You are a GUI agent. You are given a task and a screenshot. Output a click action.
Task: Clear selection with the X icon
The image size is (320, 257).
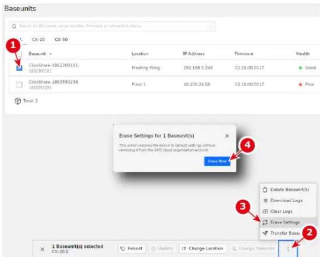(42, 249)
